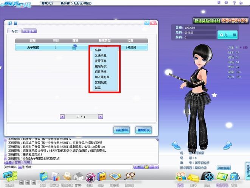Viewport: 250px width, 188px height.
Task: Open the blue backpack inventory icon
Action: tap(234, 177)
